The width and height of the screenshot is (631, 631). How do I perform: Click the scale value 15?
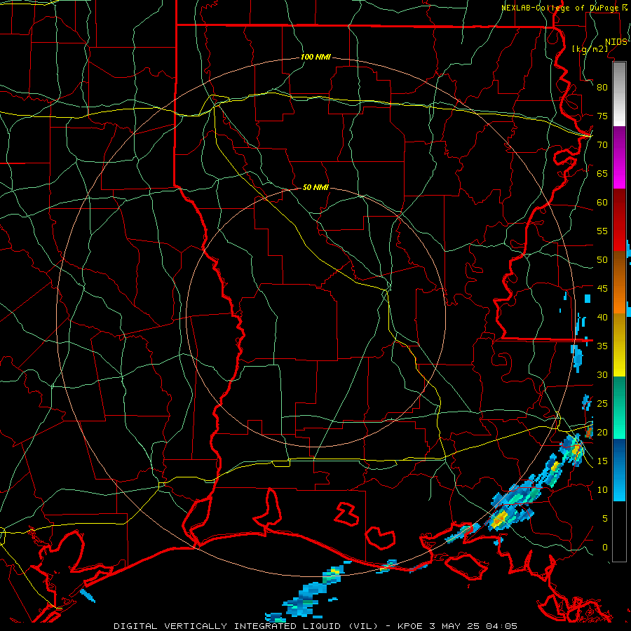click(x=602, y=461)
